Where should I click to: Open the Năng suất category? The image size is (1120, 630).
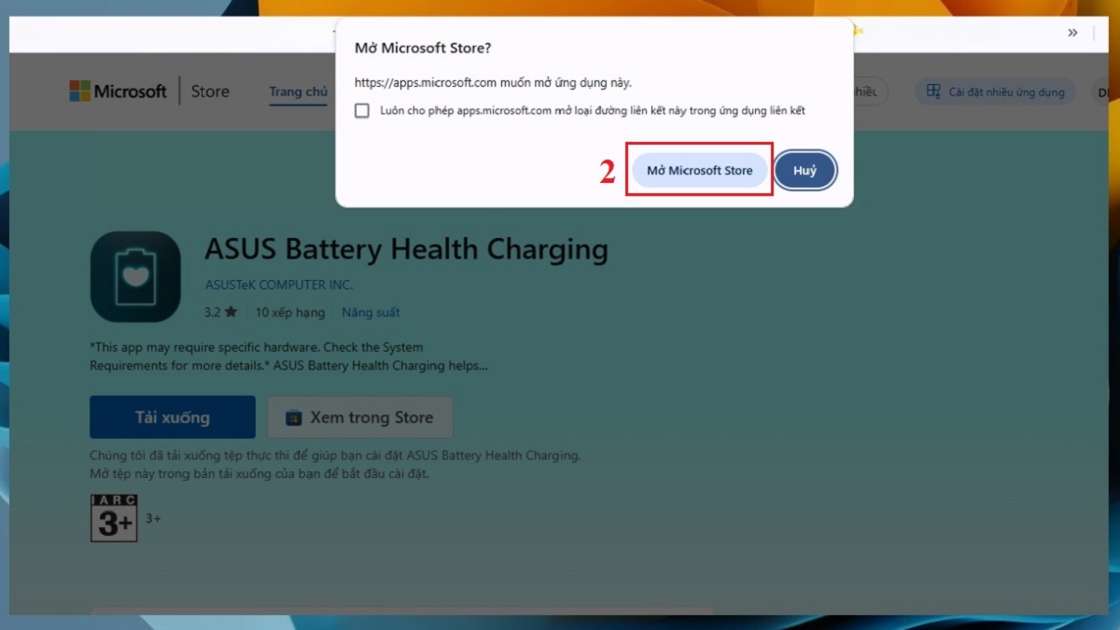point(371,312)
